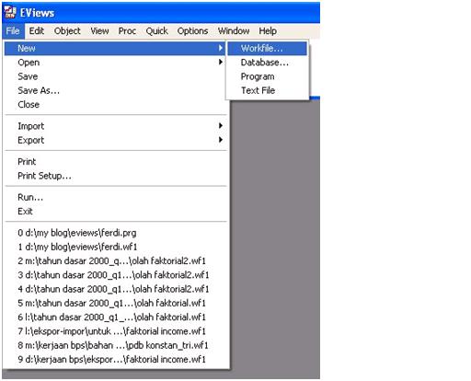This screenshot has height=381, width=471.
Task: Open the Options menu
Action: 192,31
